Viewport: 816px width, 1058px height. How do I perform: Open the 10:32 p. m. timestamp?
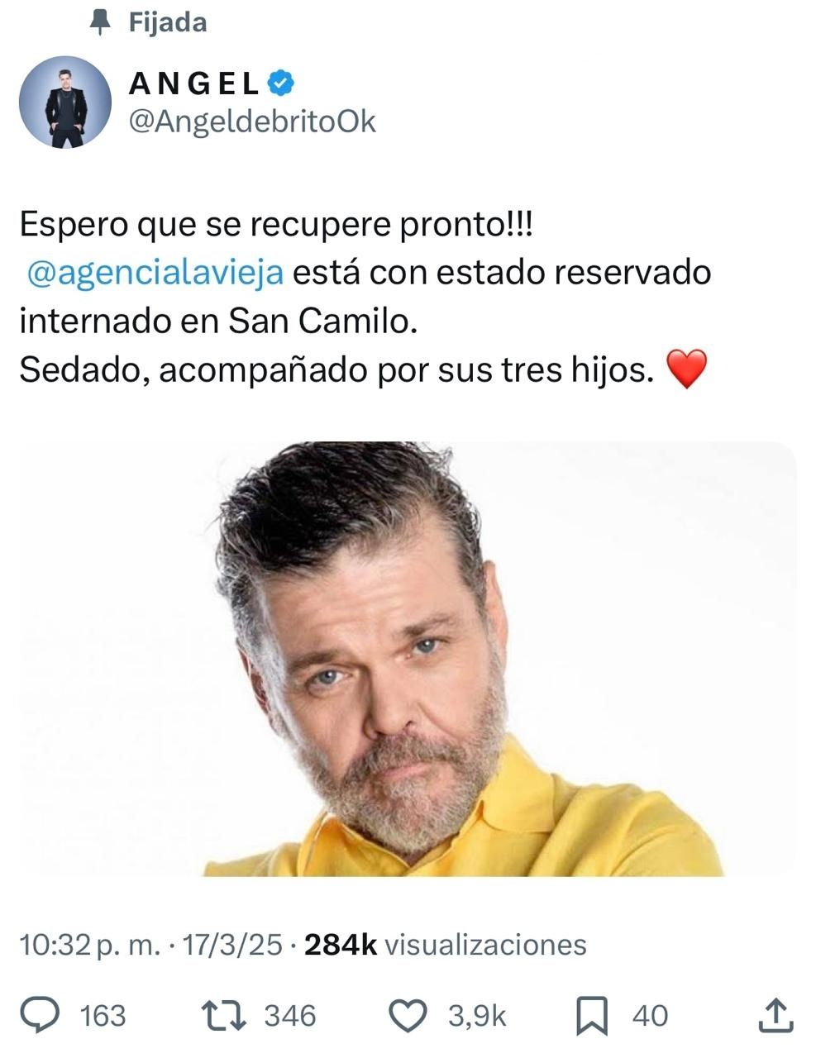[90, 944]
